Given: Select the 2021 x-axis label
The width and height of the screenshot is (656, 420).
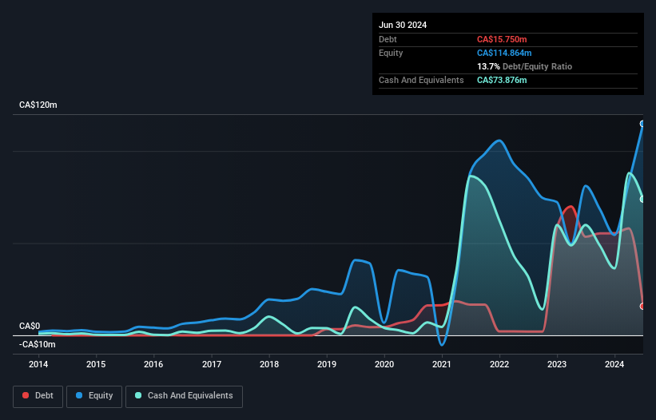Looking at the screenshot, I should click(442, 364).
